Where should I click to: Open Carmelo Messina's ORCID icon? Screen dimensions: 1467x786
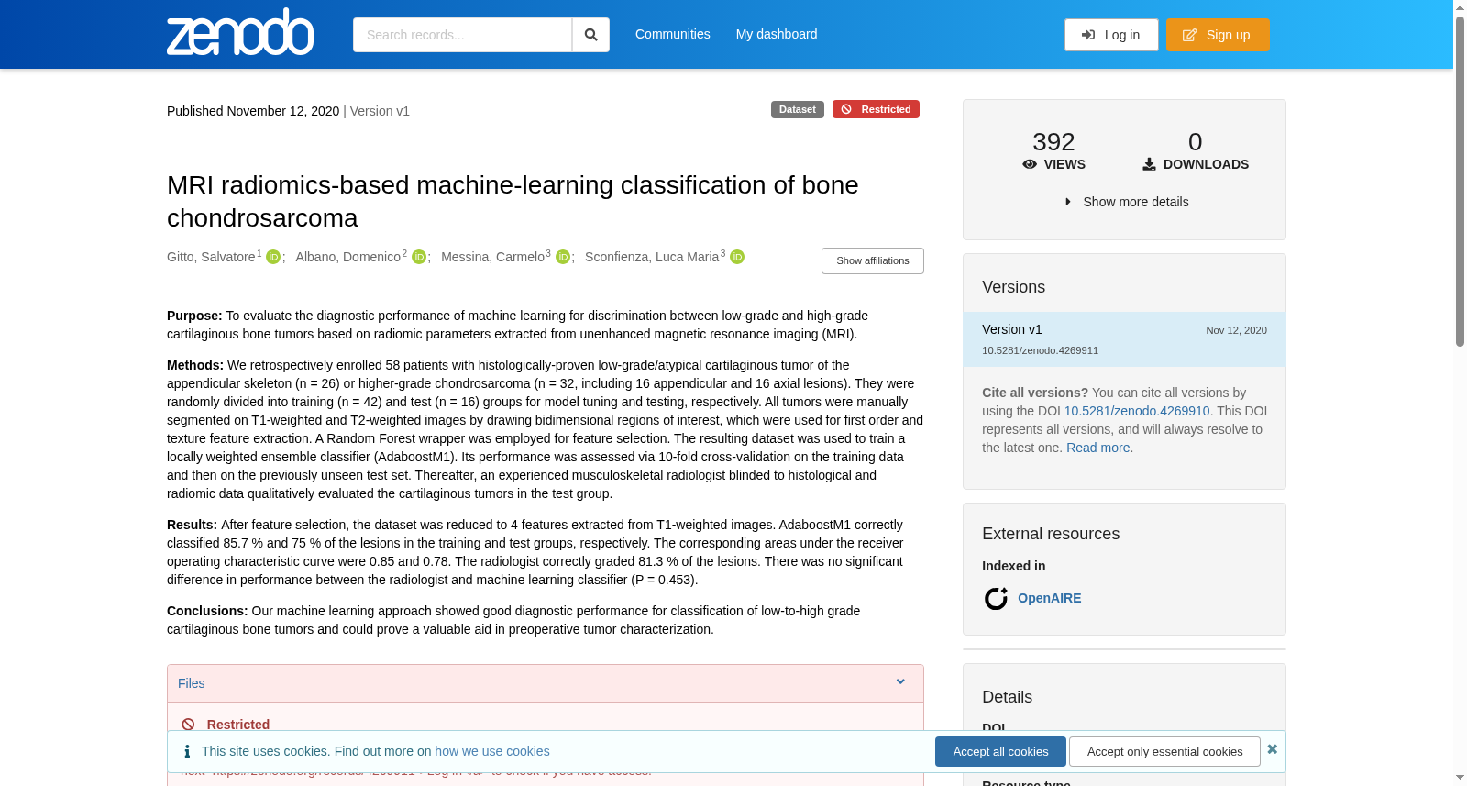pos(563,257)
